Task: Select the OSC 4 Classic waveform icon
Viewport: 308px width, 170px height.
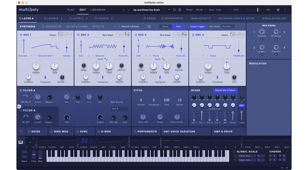Action: click(x=232, y=34)
